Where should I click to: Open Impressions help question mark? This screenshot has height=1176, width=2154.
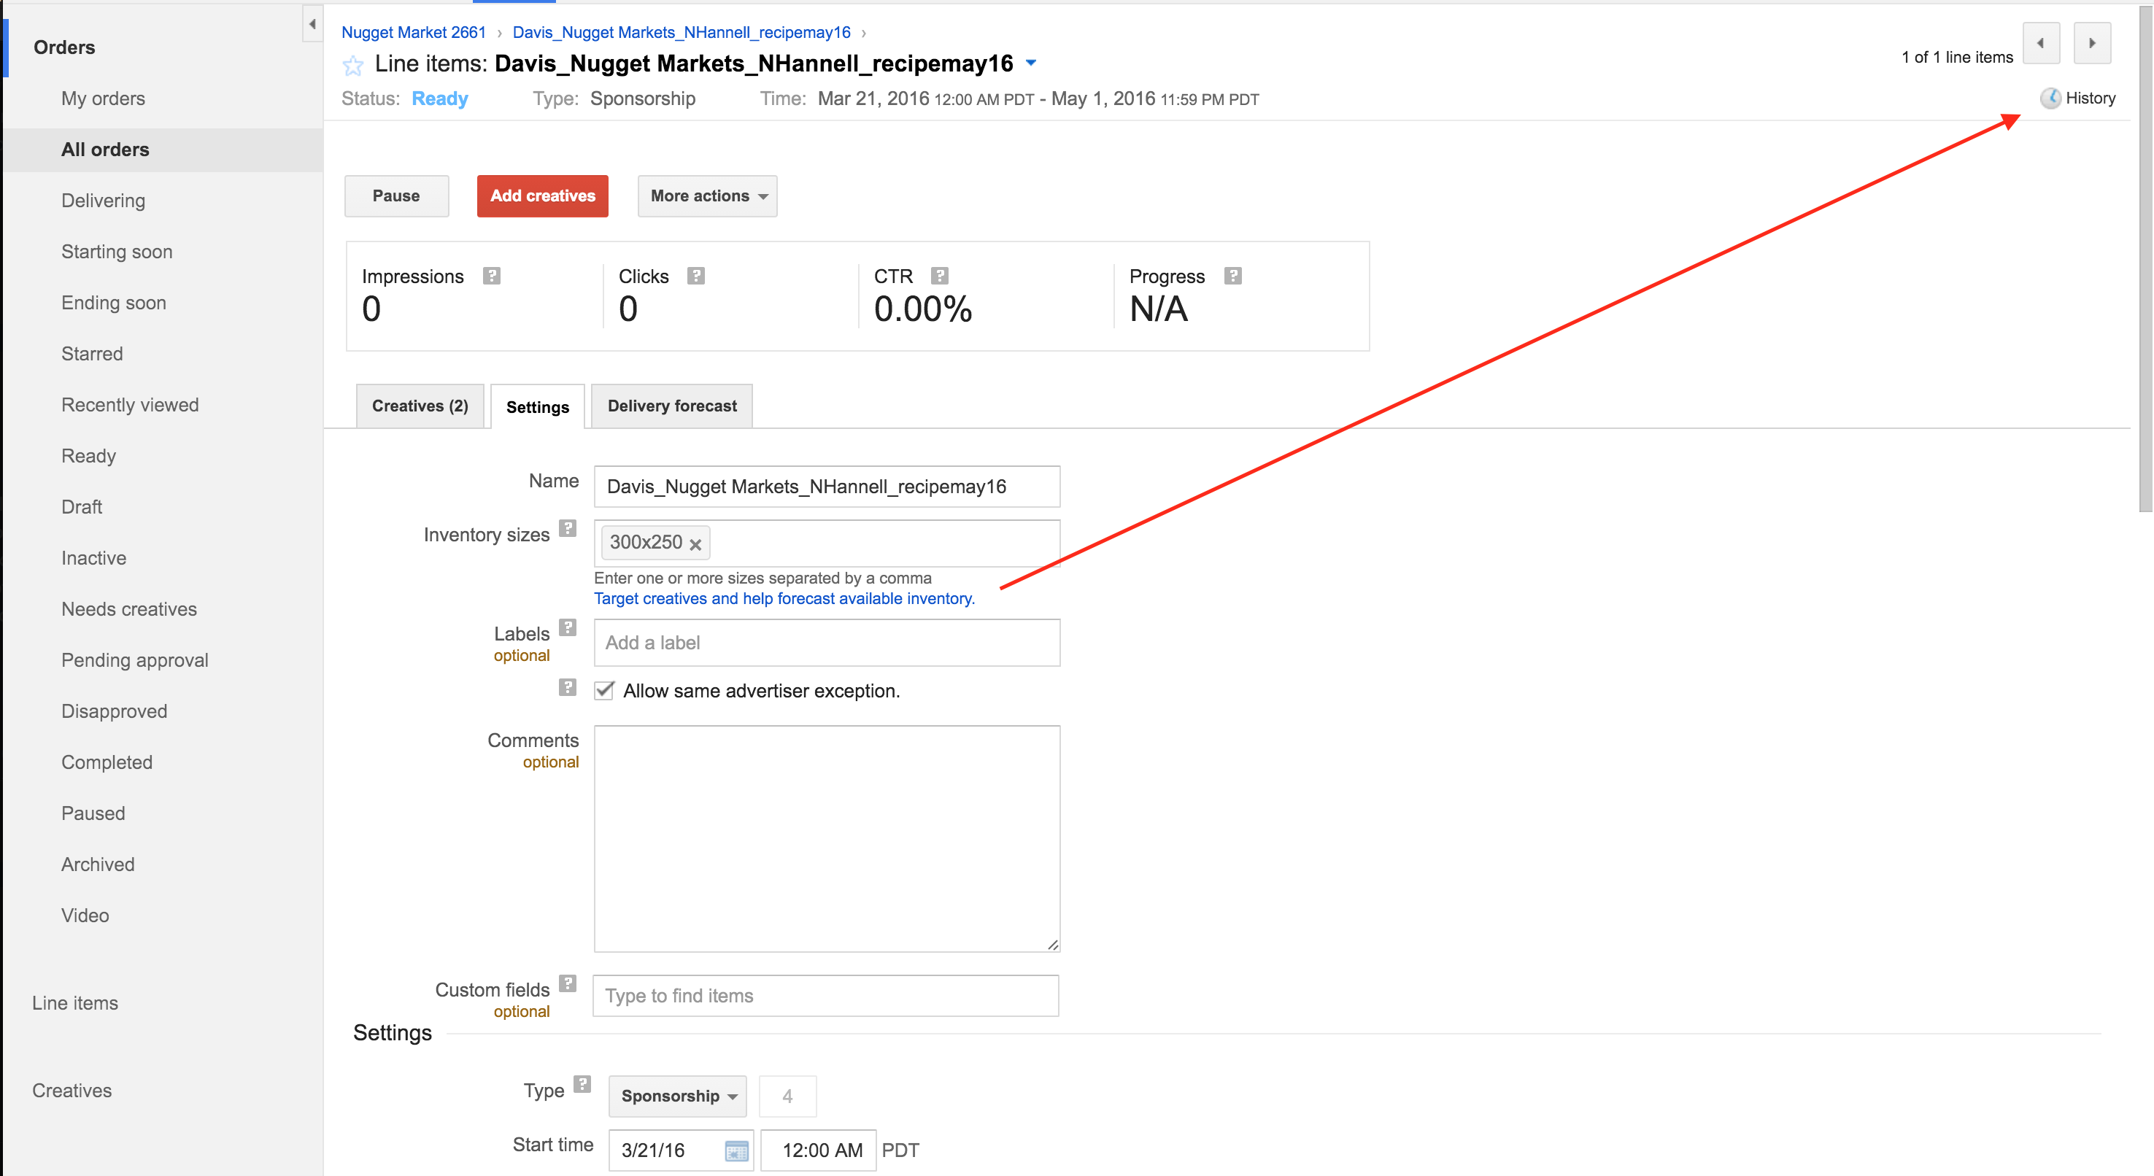492,276
